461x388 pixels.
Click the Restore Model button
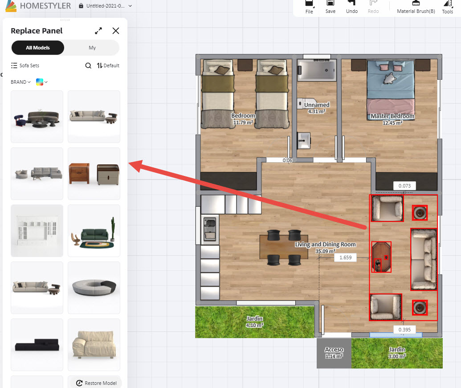(97, 383)
